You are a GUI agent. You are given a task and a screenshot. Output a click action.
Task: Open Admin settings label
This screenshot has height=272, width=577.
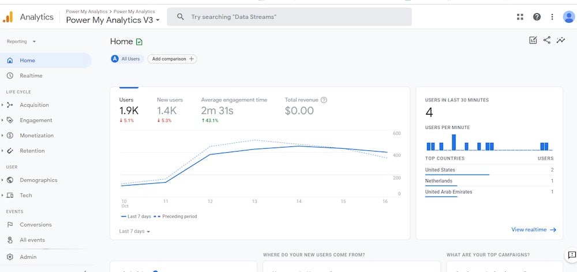[x=28, y=257]
